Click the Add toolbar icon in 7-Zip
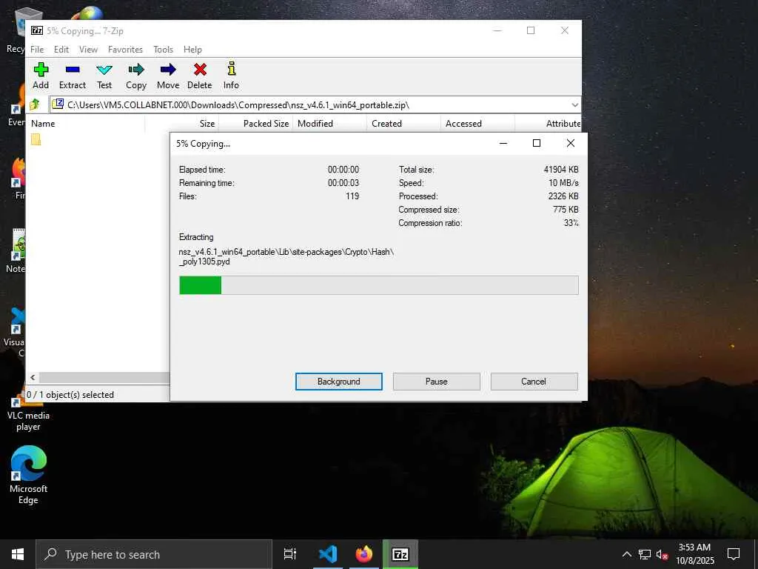Viewport: 758px width, 569px height. coord(41,76)
